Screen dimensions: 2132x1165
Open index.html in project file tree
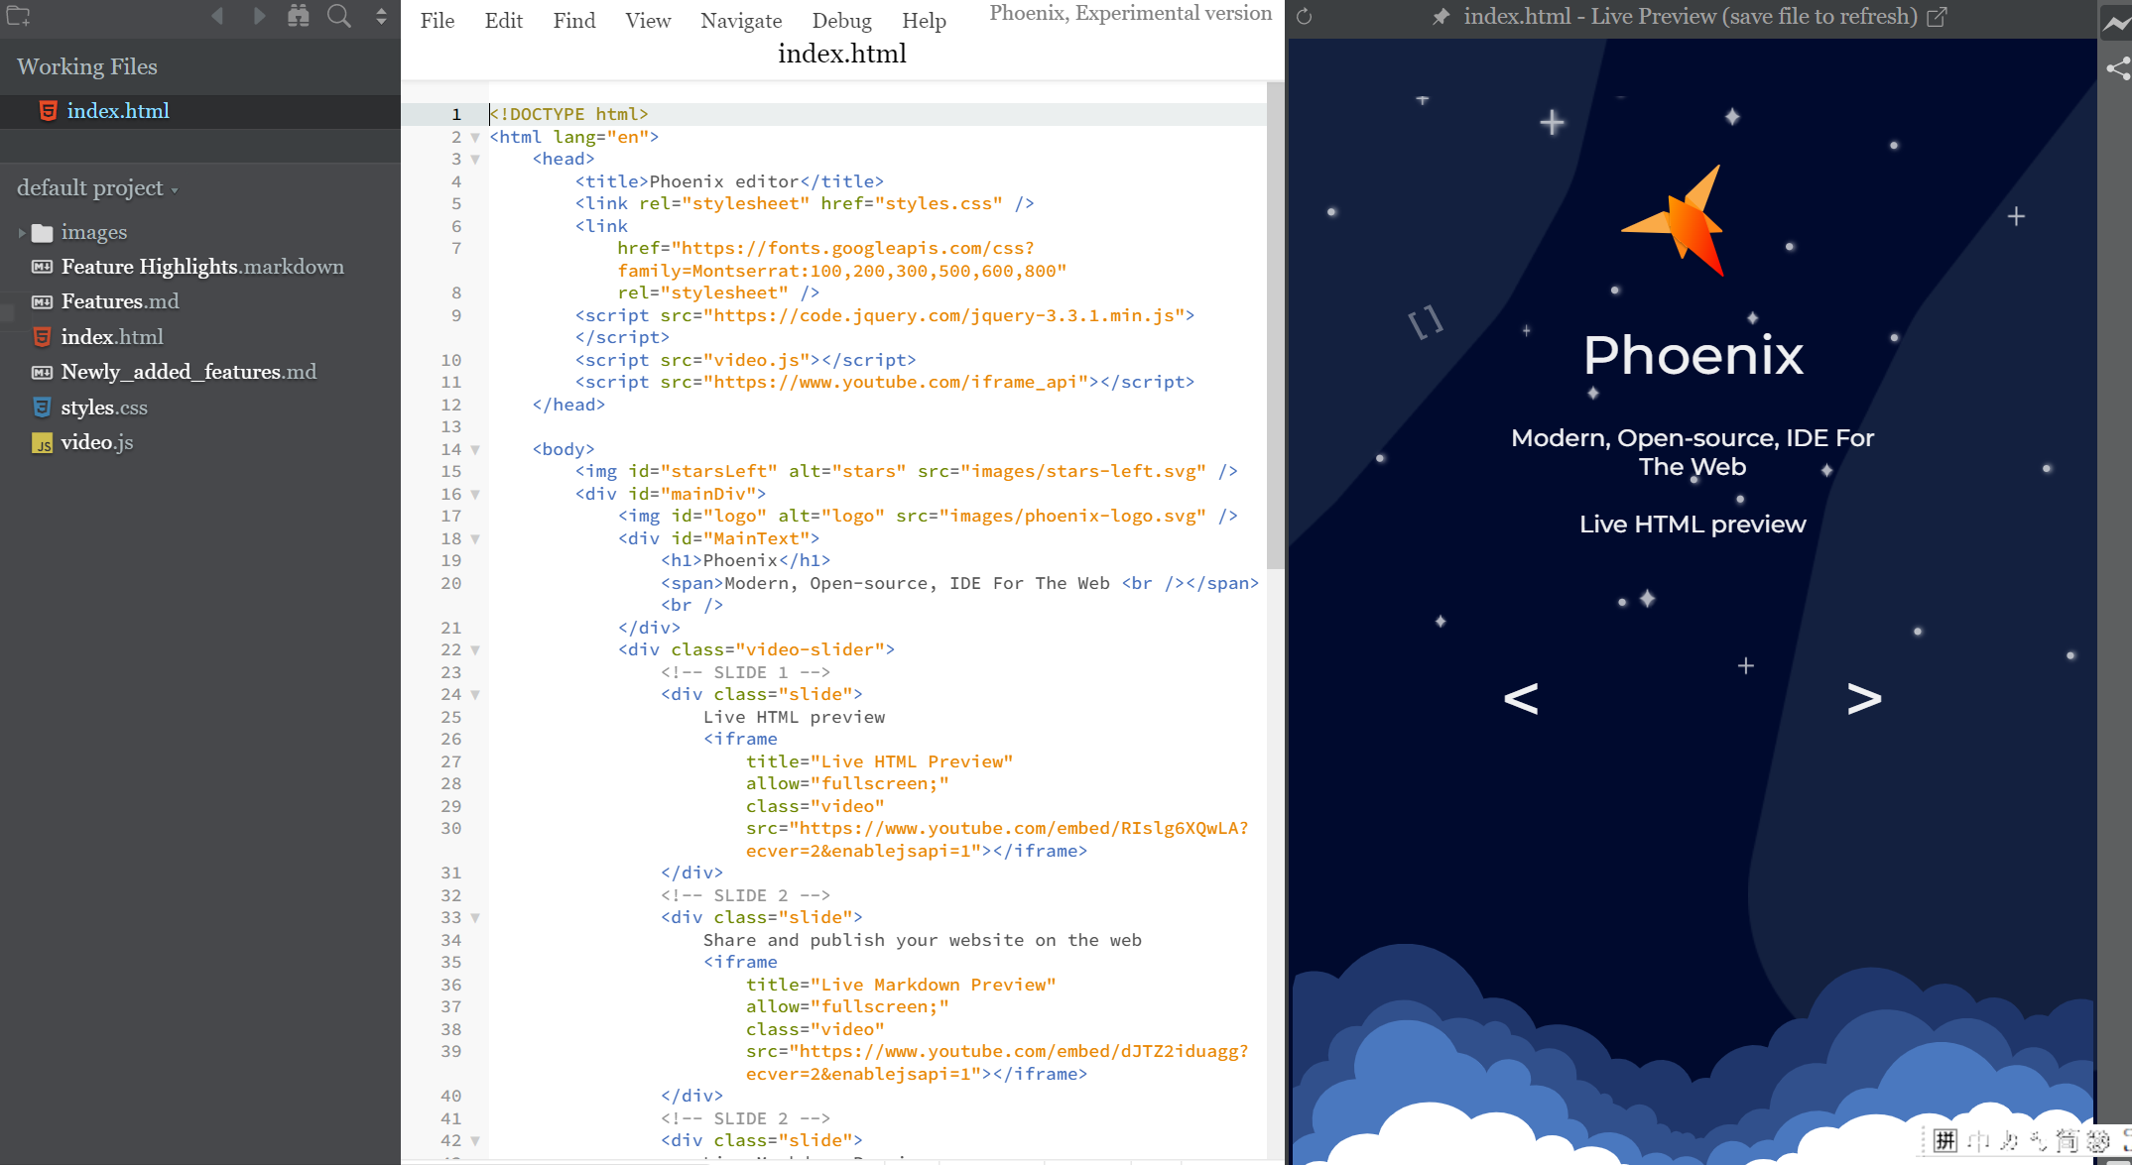112,337
